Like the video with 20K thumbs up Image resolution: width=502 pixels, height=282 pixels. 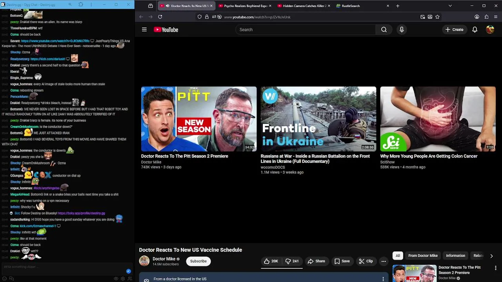[x=271, y=261]
